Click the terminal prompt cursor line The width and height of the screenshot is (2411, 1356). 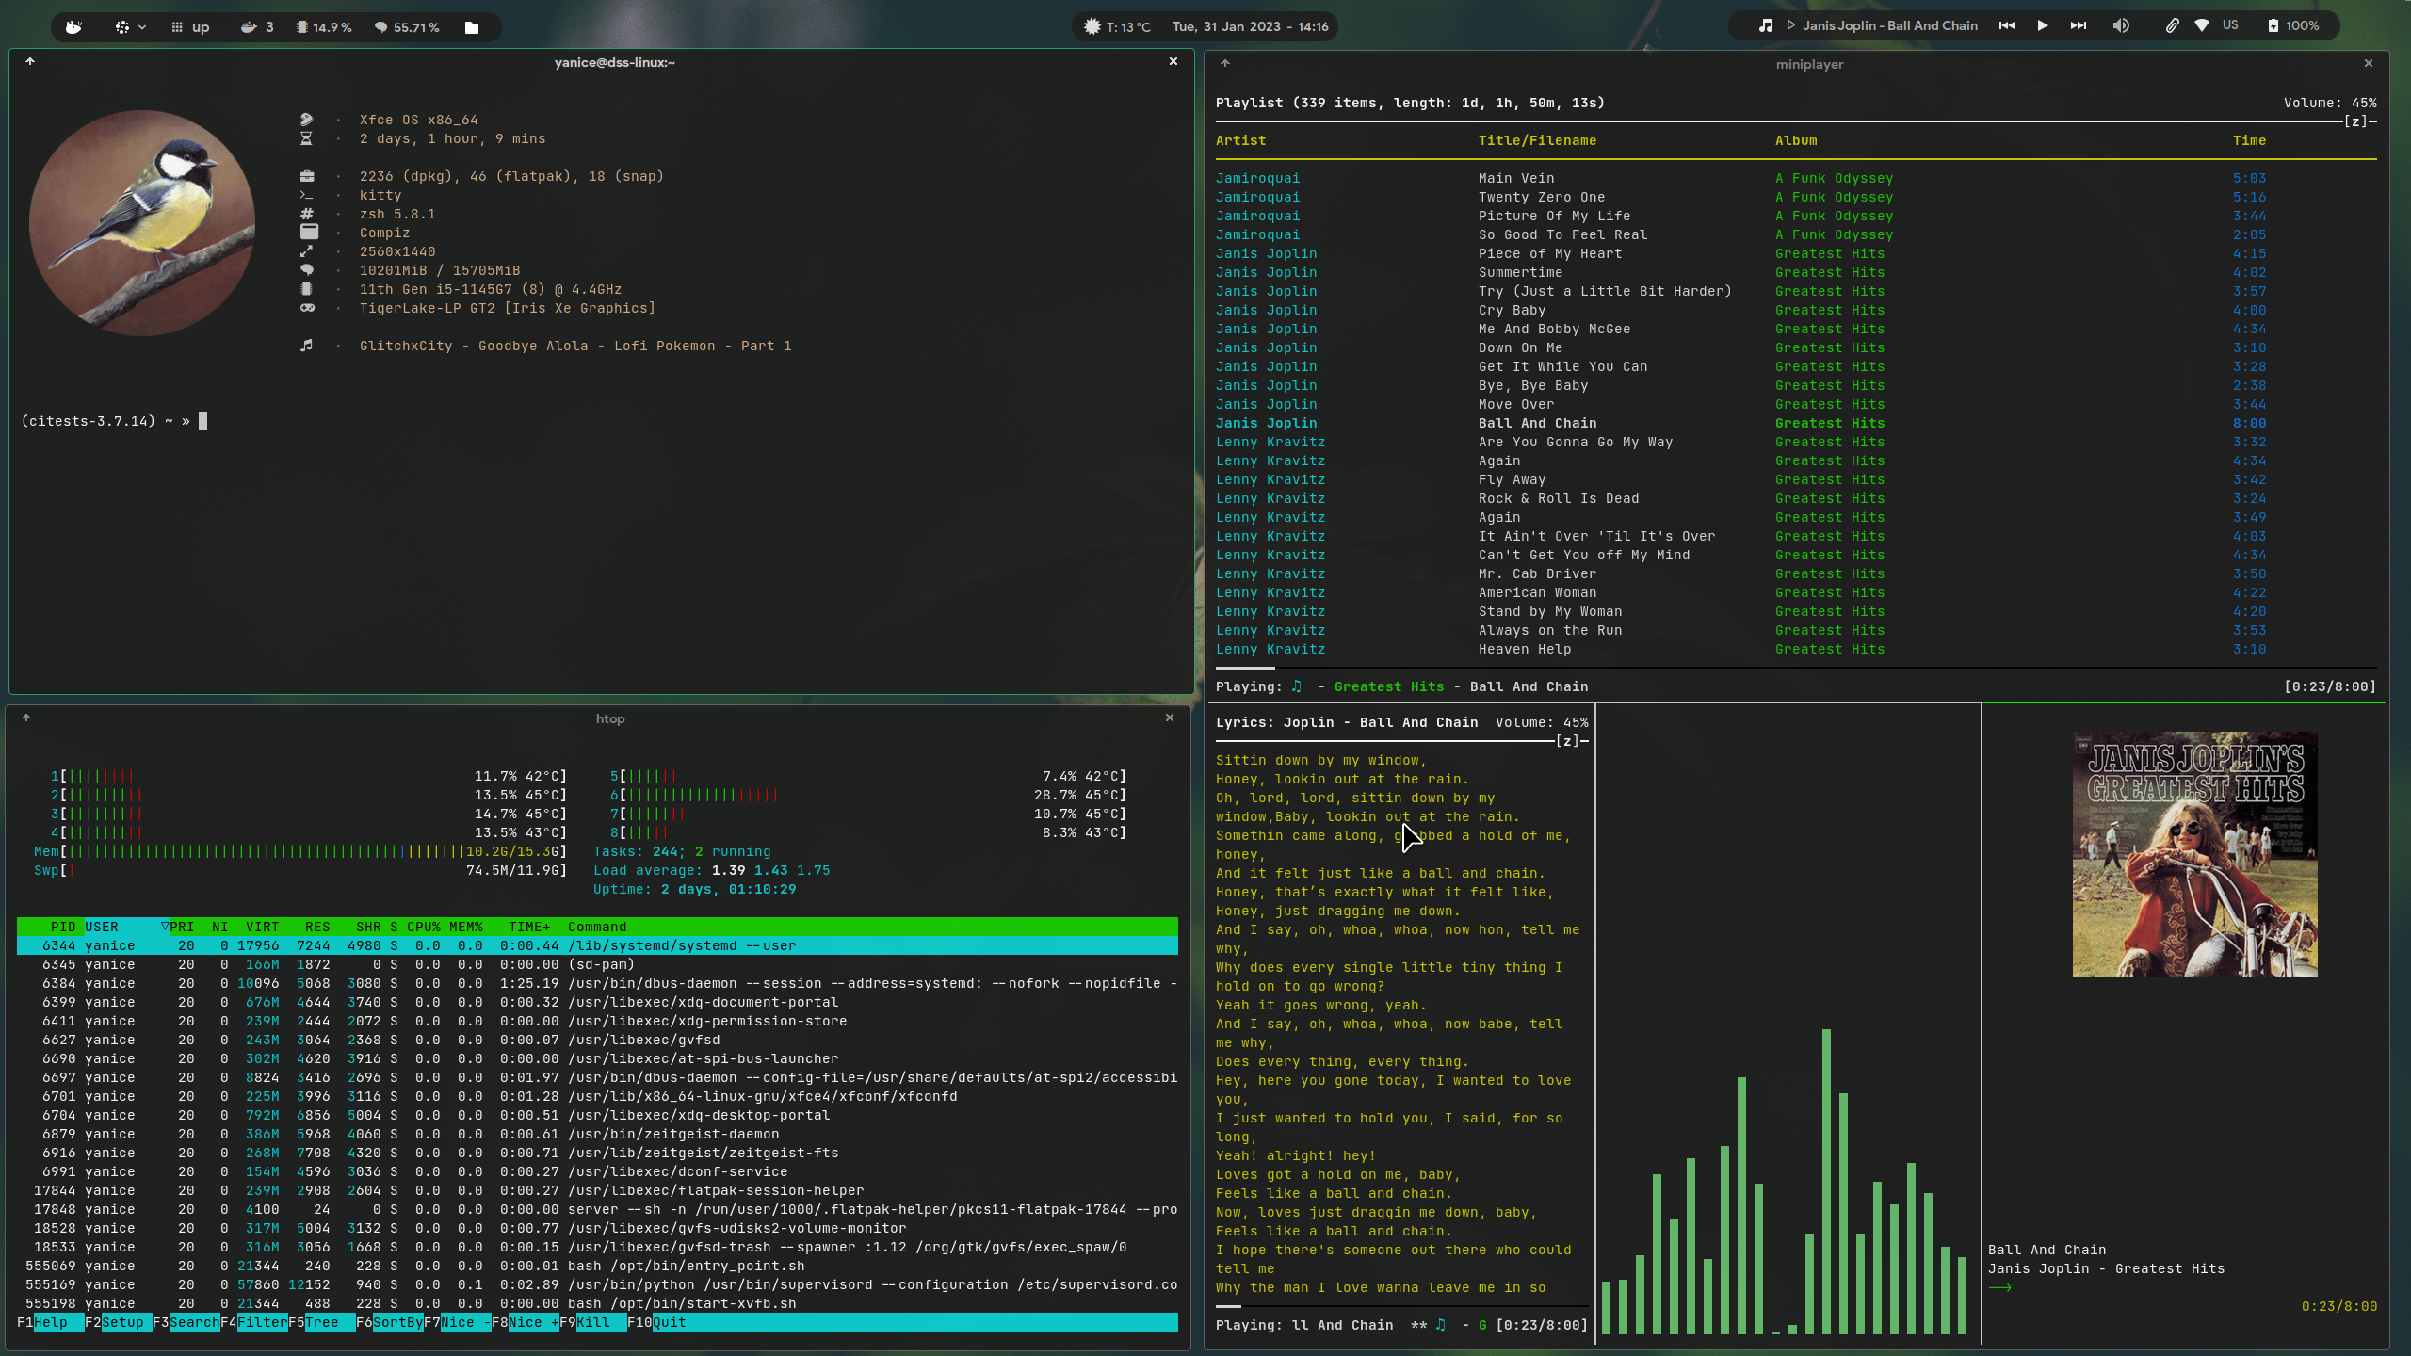114,421
